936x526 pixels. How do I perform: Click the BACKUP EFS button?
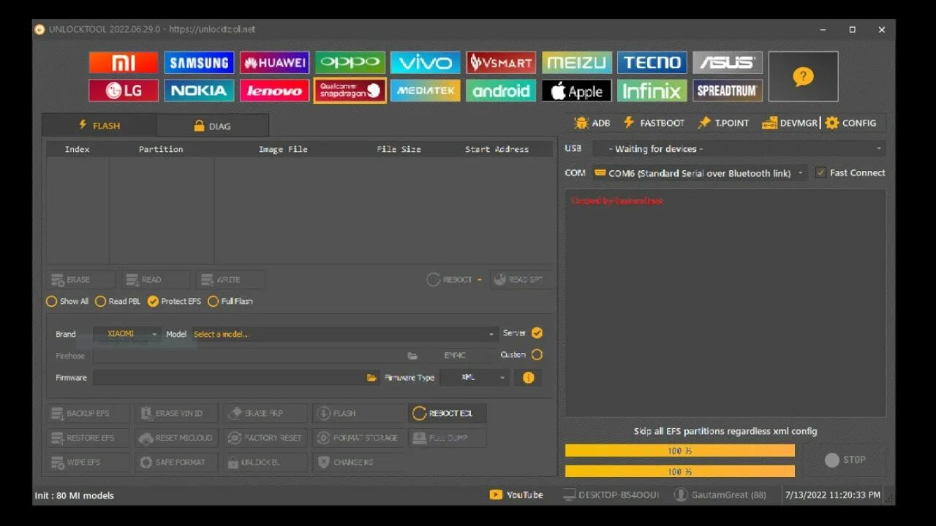(88, 413)
